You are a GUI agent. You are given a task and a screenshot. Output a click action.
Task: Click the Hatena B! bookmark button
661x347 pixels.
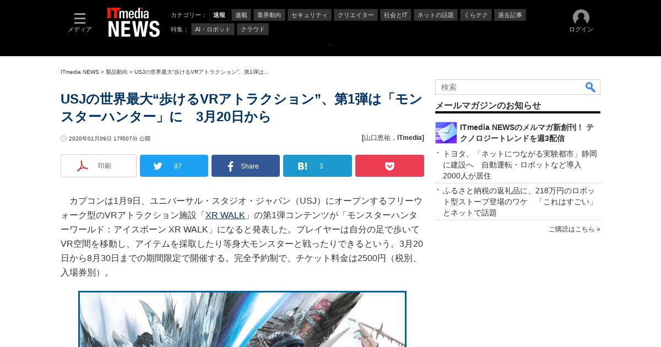[x=317, y=166]
